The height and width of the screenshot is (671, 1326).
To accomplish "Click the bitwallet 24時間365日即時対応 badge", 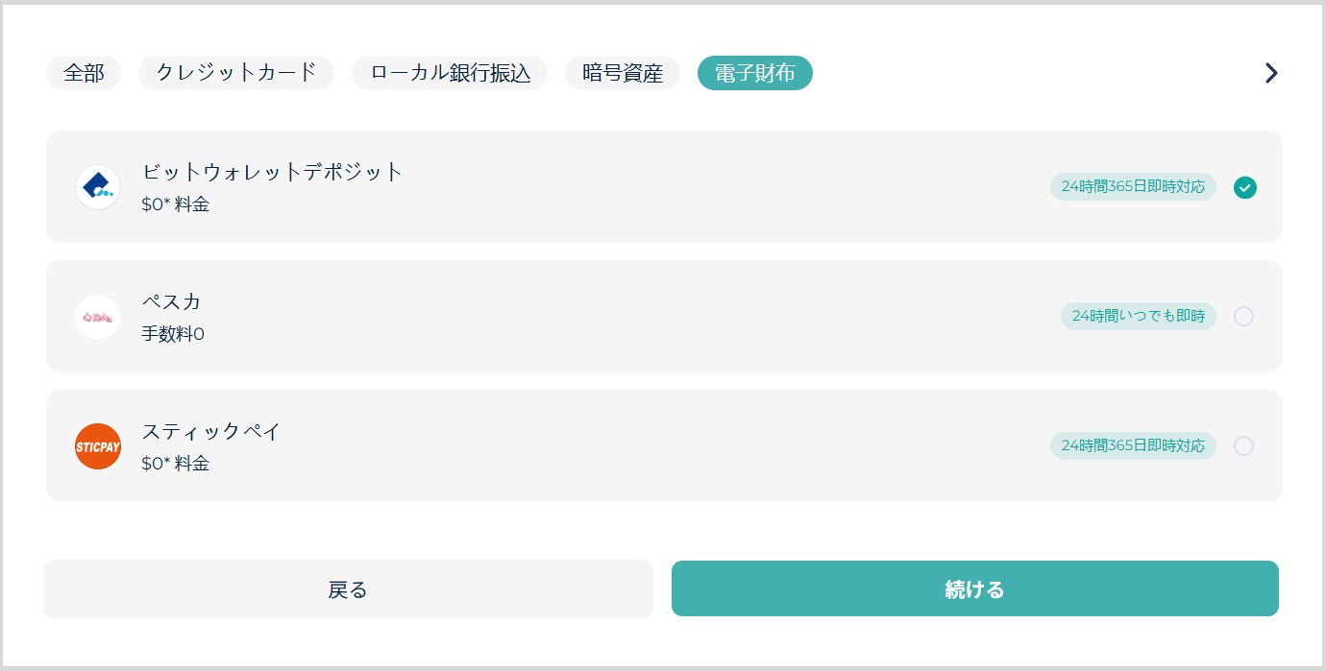I will (x=1133, y=186).
